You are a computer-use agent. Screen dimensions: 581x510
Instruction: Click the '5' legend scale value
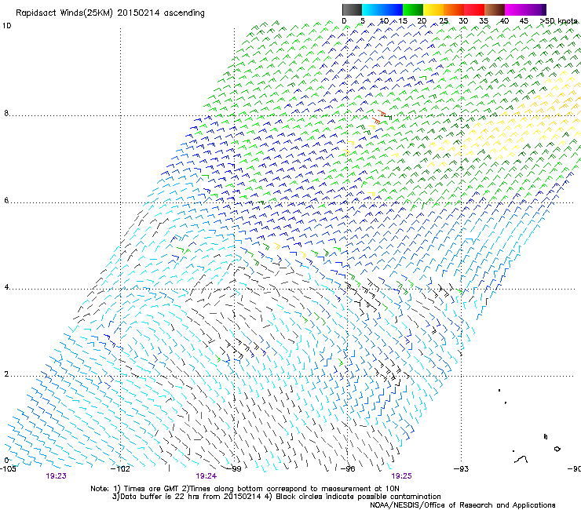363,21
